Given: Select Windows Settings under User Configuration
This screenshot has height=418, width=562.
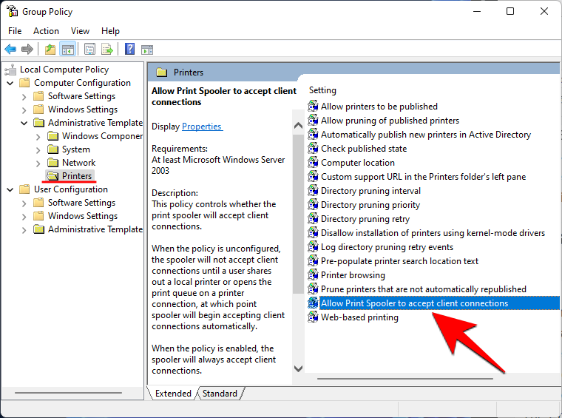Looking at the screenshot, I should 83,216.
